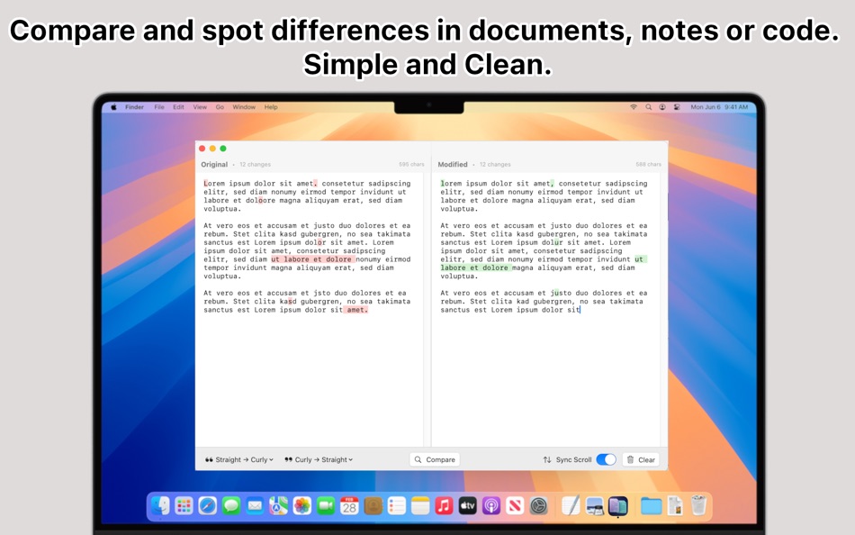Open the Wi-Fi menu in the menu bar

634,106
